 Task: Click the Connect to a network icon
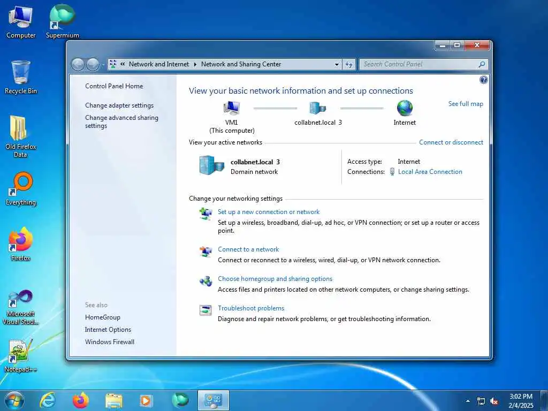[205, 251]
